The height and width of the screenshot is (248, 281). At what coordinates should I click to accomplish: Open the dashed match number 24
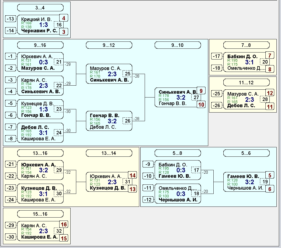click(x=59, y=133)
